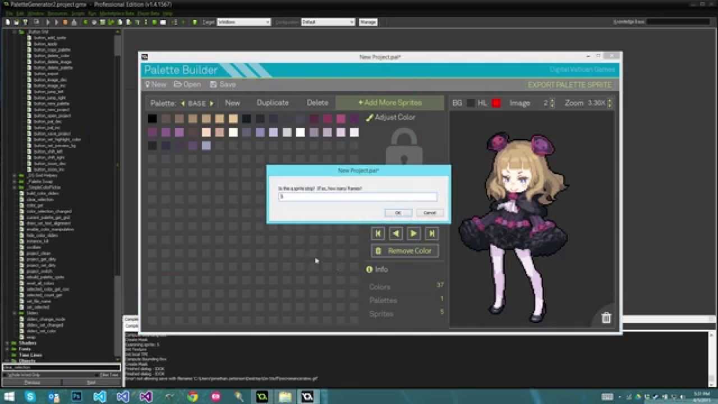718x404 pixels.
Task: Click the run game play icon in toolbar
Action: (x=48, y=22)
